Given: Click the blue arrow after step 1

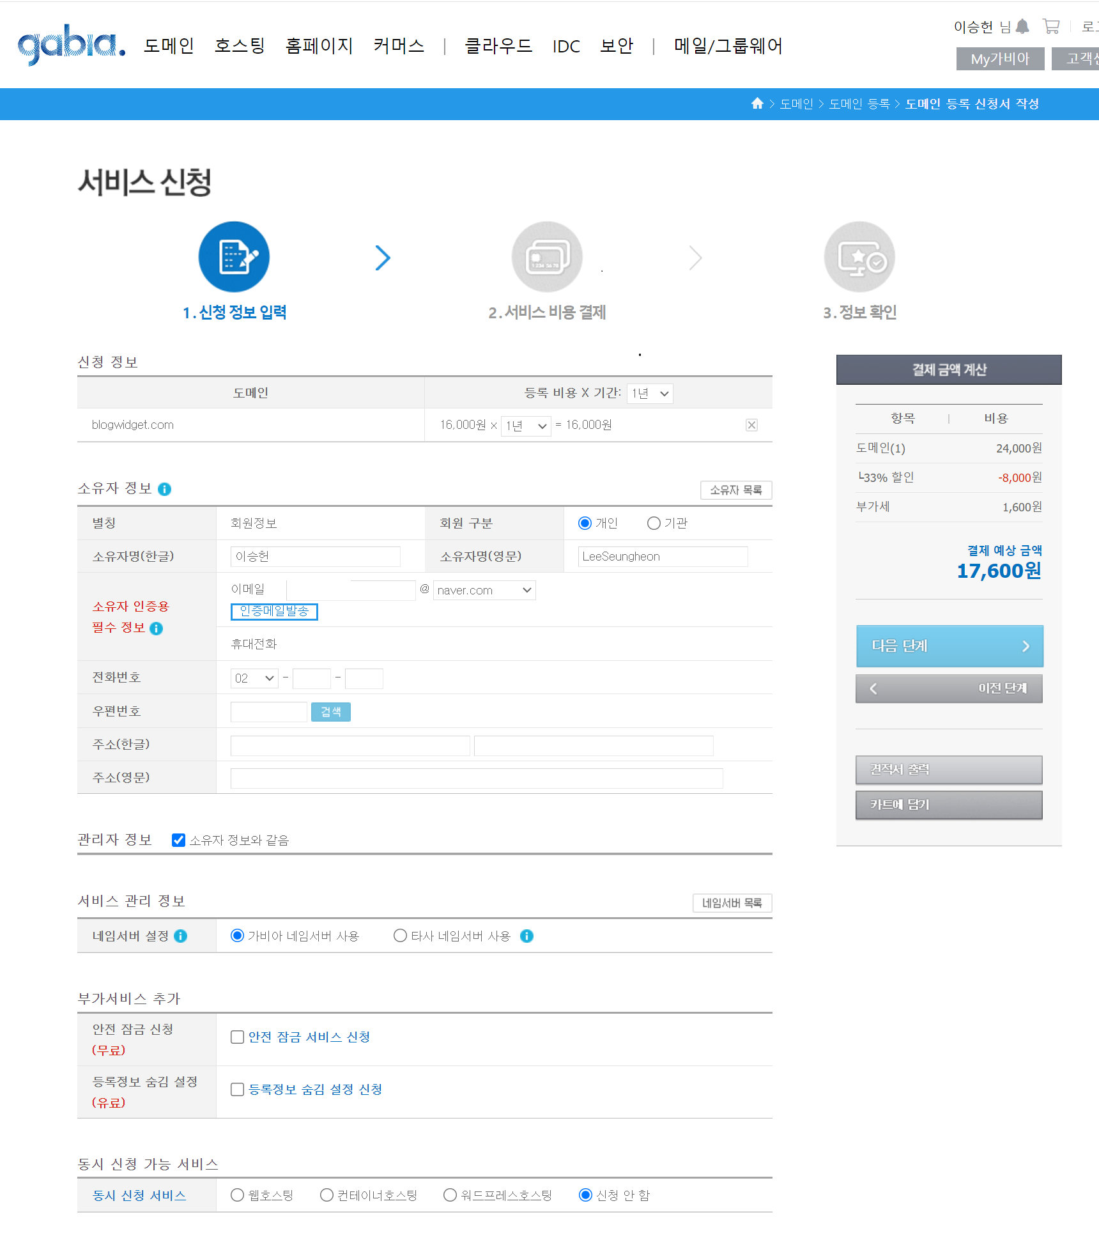Looking at the screenshot, I should (382, 258).
